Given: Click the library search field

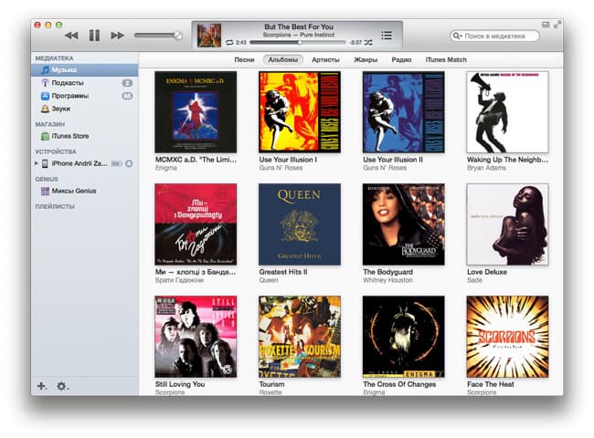Looking at the screenshot, I should pyautogui.click(x=494, y=36).
